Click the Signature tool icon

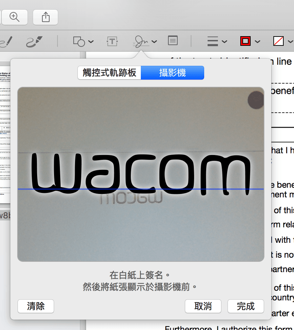point(141,41)
